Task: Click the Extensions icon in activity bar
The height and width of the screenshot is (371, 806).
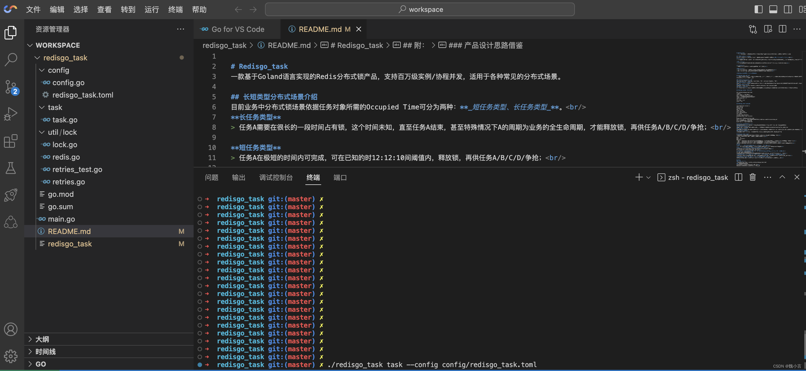Action: 11,141
